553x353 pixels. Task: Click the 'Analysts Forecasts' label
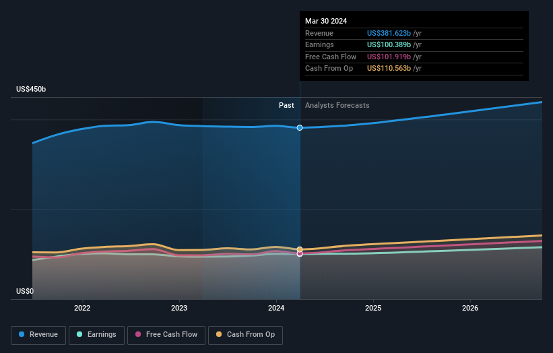coord(337,105)
